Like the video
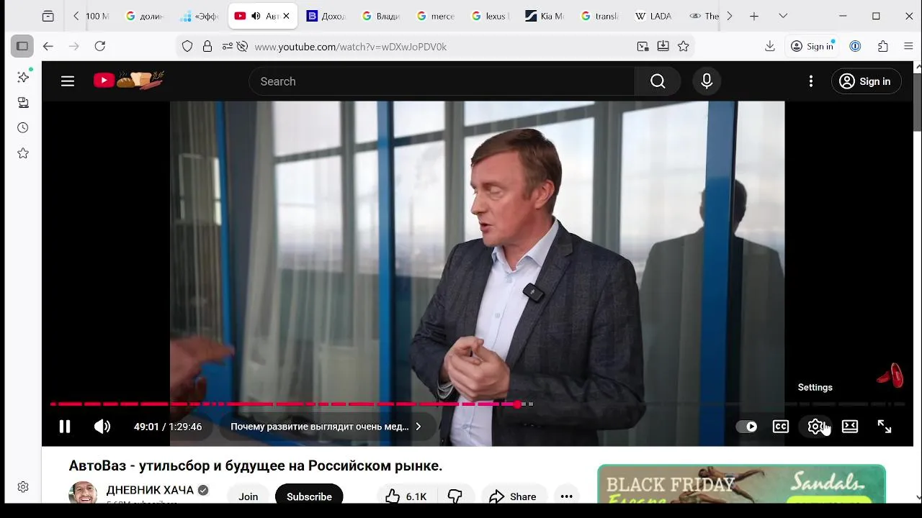The width and height of the screenshot is (922, 518). [406, 496]
